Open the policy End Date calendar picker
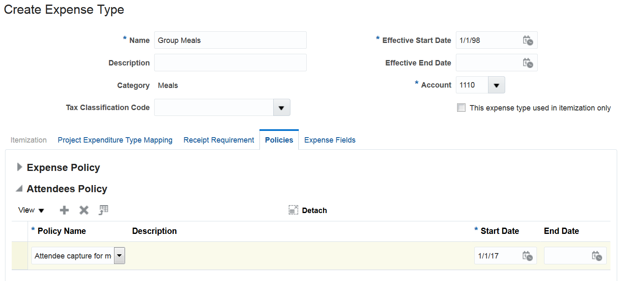The image size is (618, 281). (597, 256)
